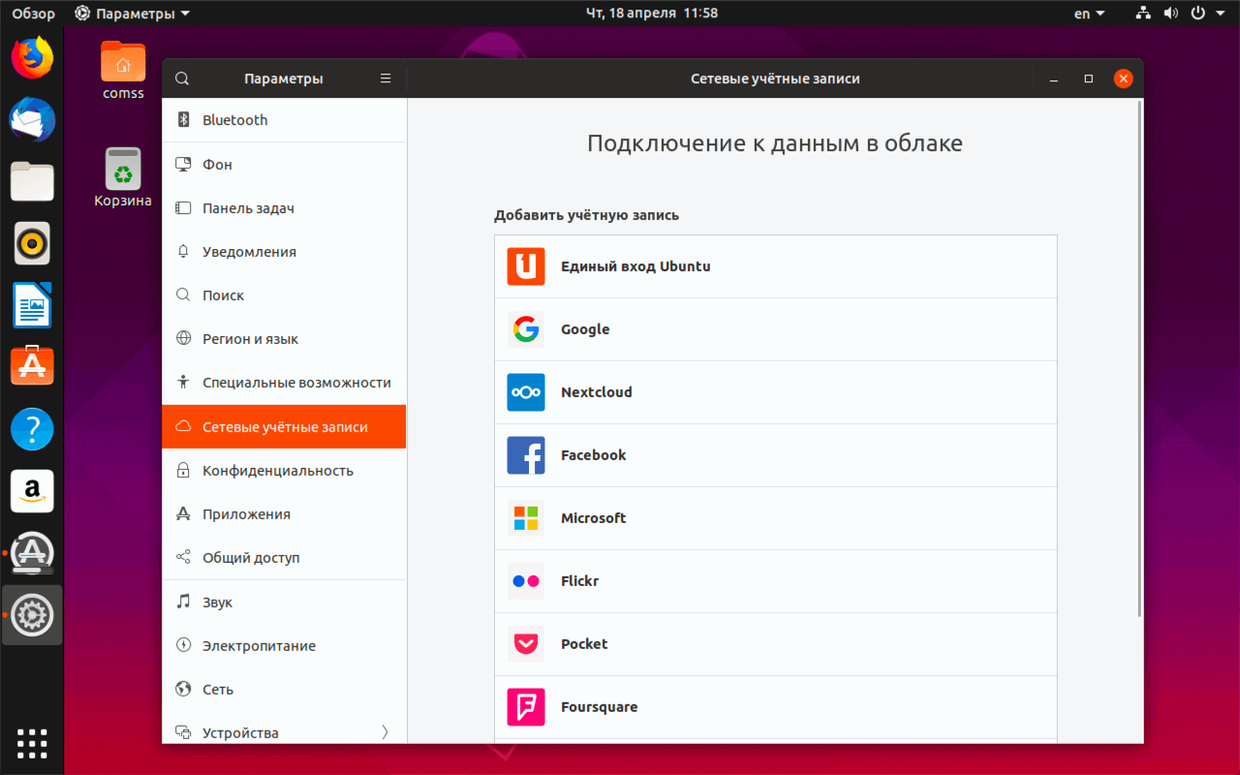
Task: Click the Электропитание power icon in sidebar
Action: [x=183, y=646]
